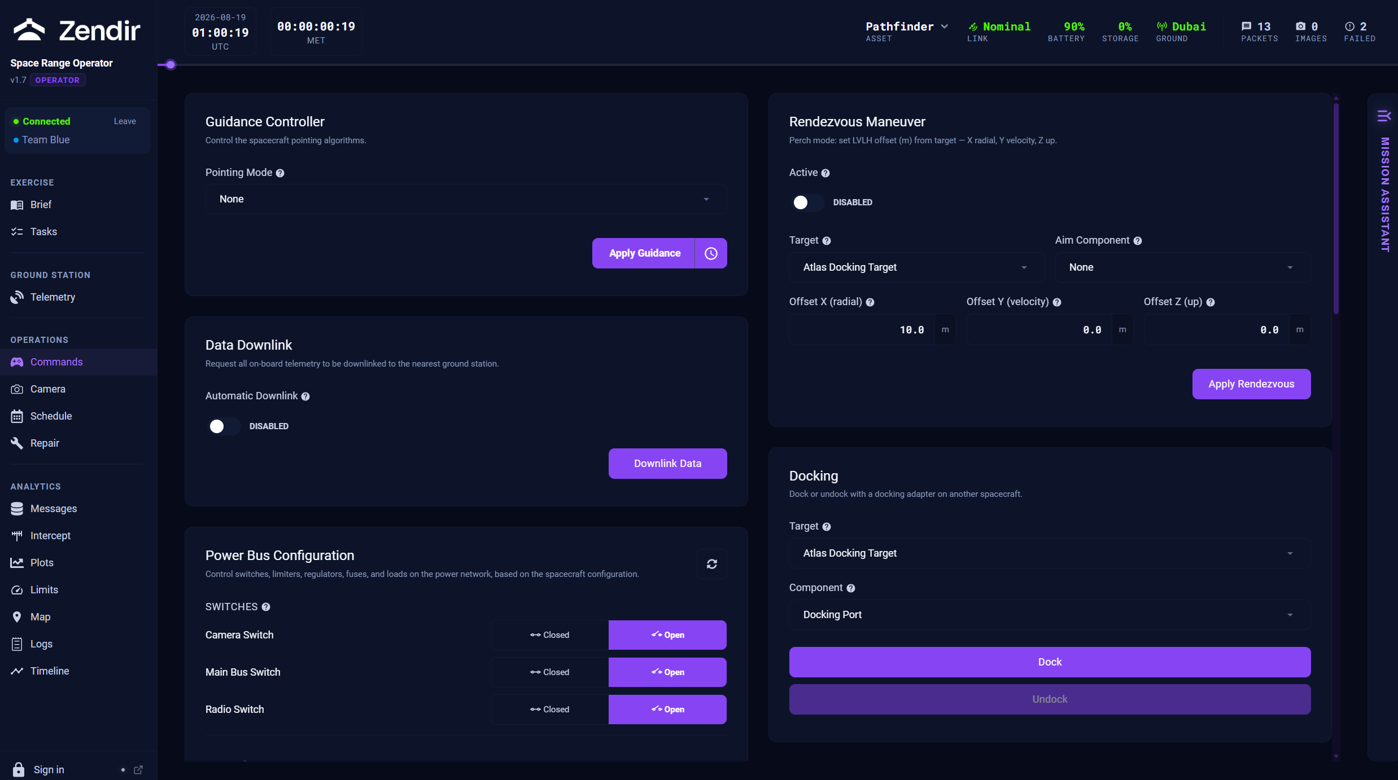Expand the Pathfinder asset selector
The width and height of the screenshot is (1398, 780).
907,27
